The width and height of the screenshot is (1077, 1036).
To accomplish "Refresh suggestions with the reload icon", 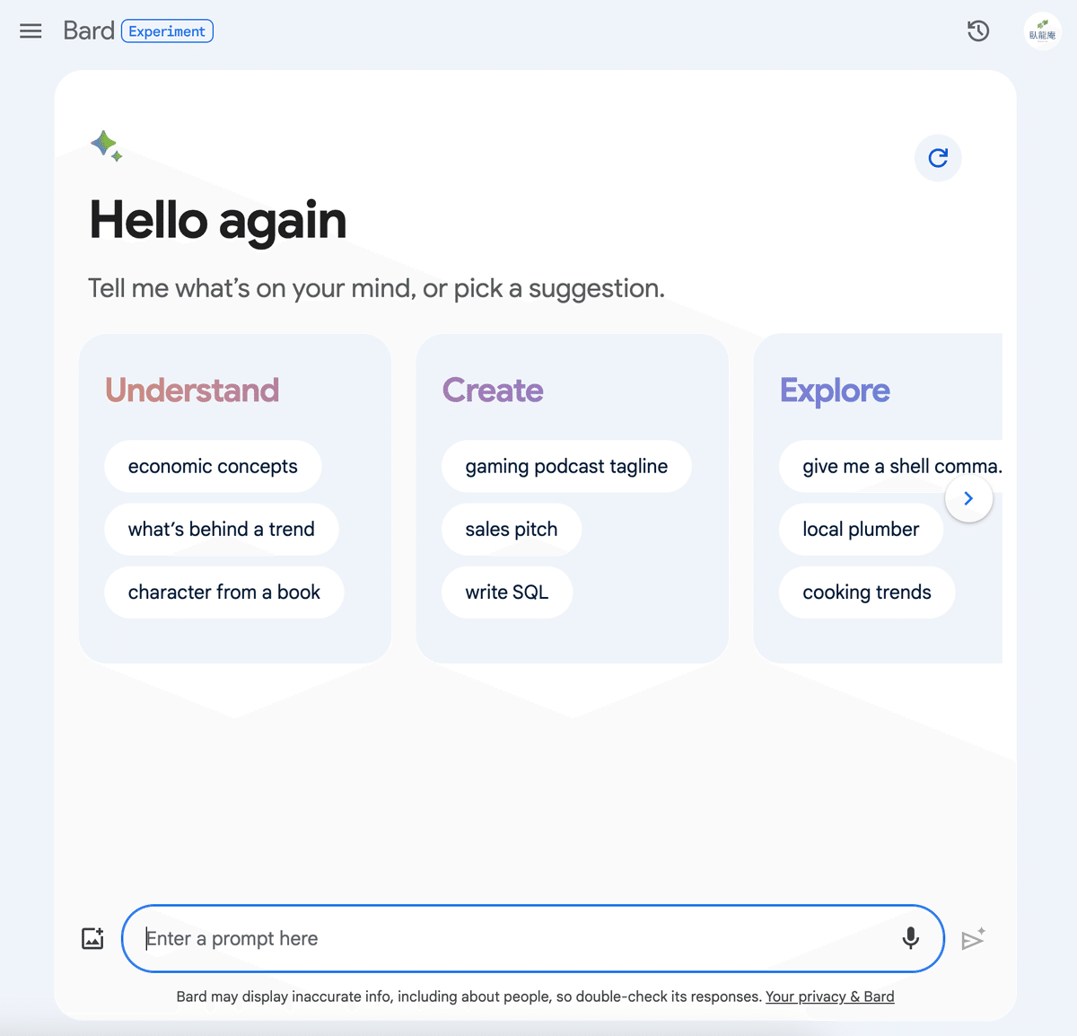I will click(x=938, y=158).
